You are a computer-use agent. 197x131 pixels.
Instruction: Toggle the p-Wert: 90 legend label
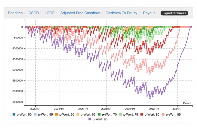[100, 119]
